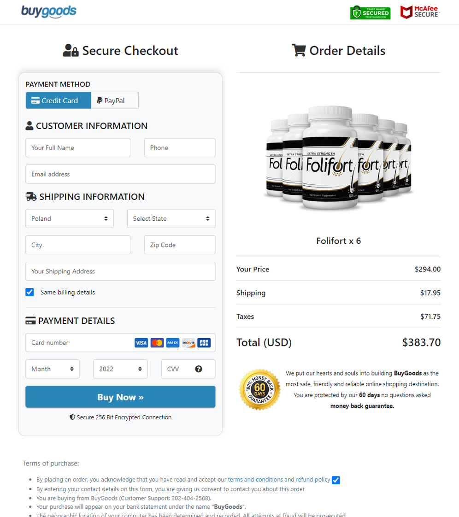
Task: Click the BuyGoods logo
Action: (x=49, y=12)
